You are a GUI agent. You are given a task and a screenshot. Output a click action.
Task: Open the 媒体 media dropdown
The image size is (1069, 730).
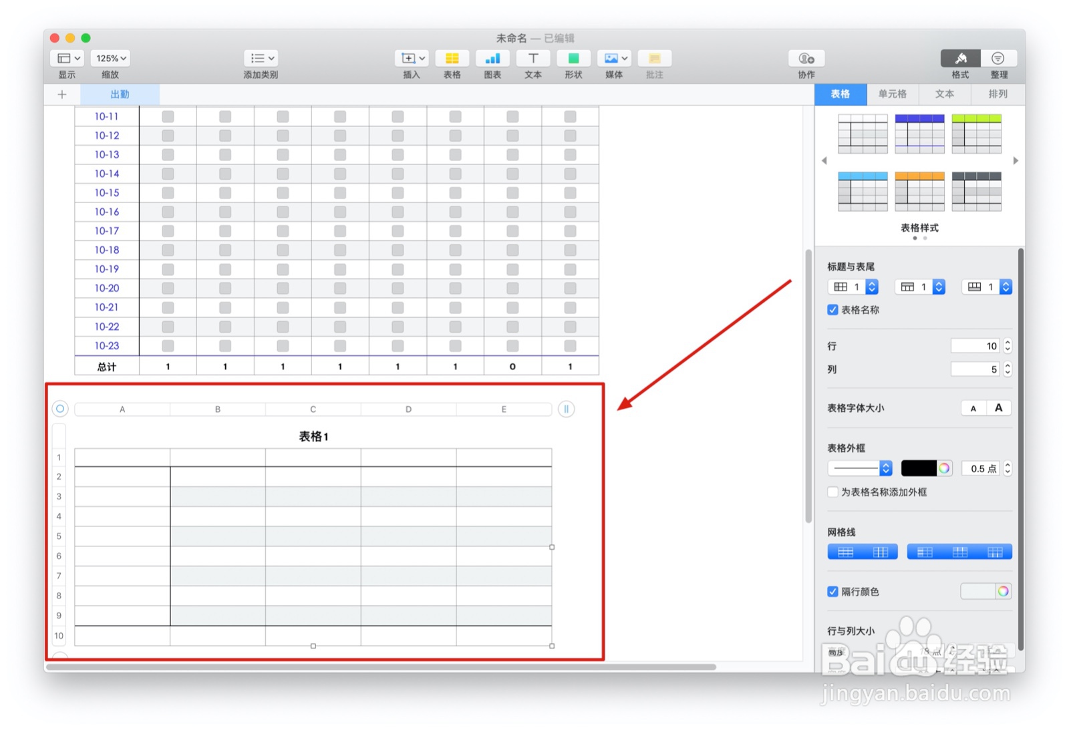pos(615,58)
